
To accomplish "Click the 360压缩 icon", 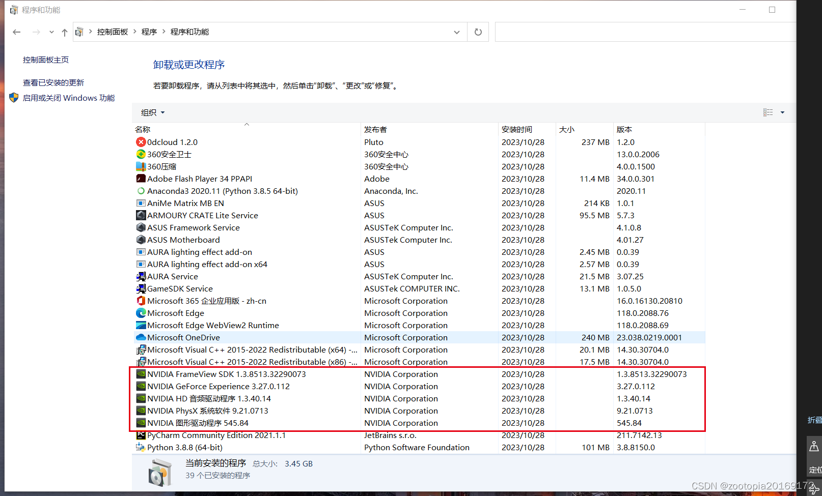I will 141,166.
